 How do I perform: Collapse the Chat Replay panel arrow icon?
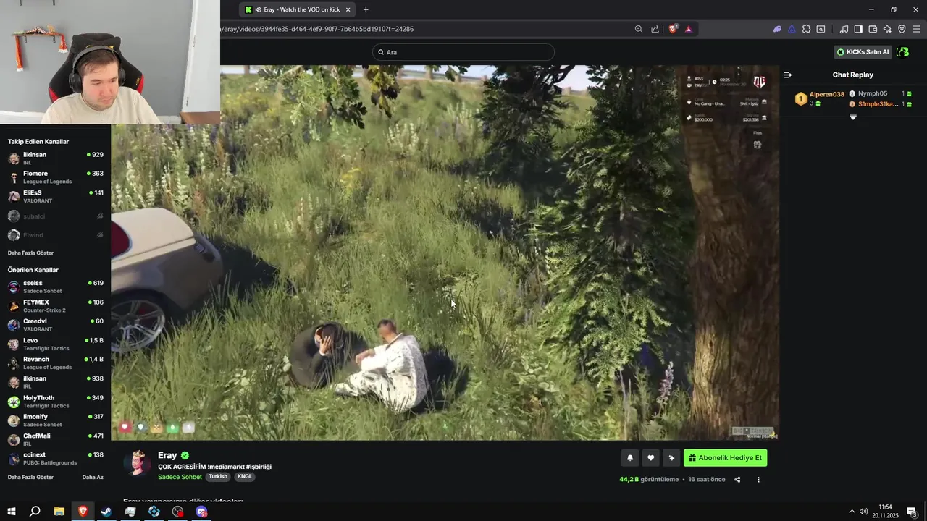788,75
